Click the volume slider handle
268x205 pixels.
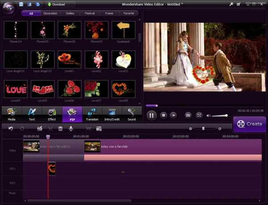[x=226, y=115]
